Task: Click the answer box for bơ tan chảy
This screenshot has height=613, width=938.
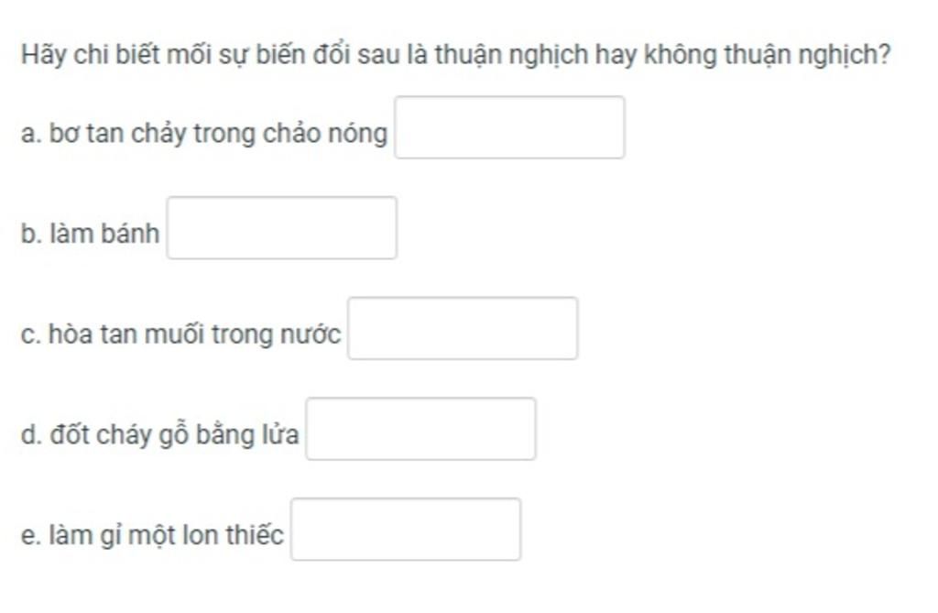Action: [x=509, y=127]
